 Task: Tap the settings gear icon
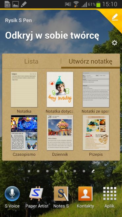point(114,43)
